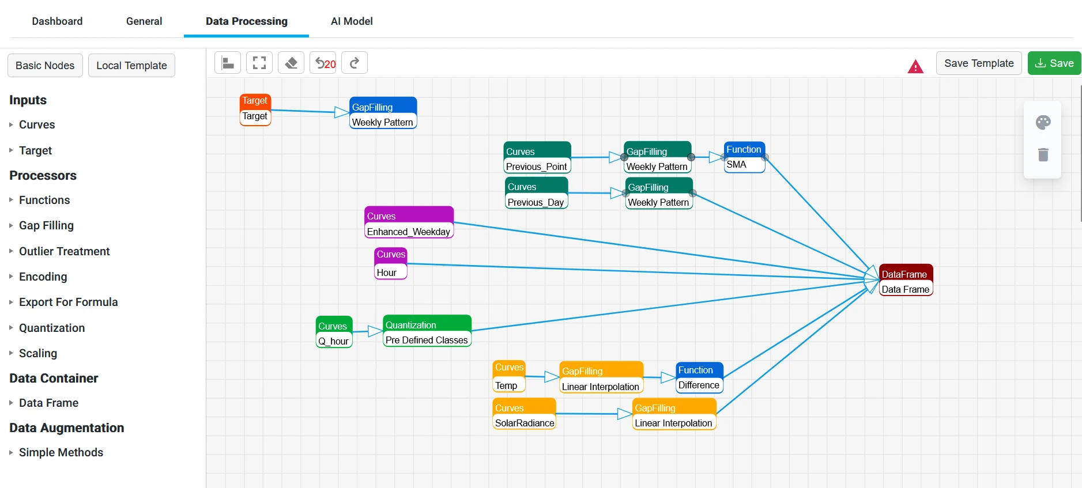The width and height of the screenshot is (1082, 488).
Task: Click the canvas vertical scrollbar
Action: point(1080,153)
